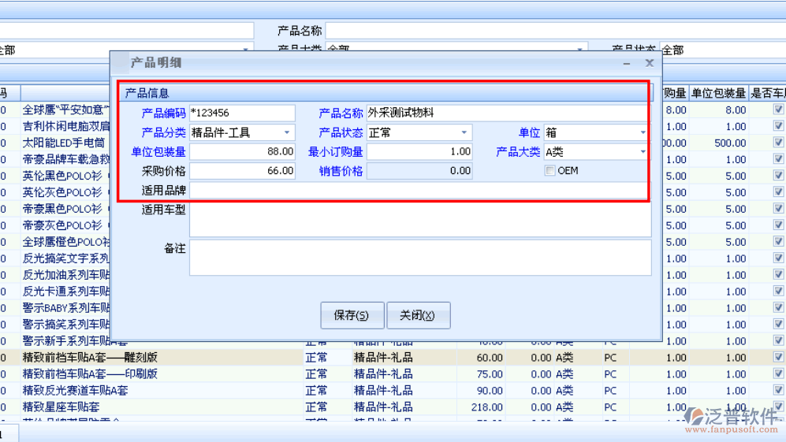Edit the 采购价格 field showing 66.00

(242, 171)
